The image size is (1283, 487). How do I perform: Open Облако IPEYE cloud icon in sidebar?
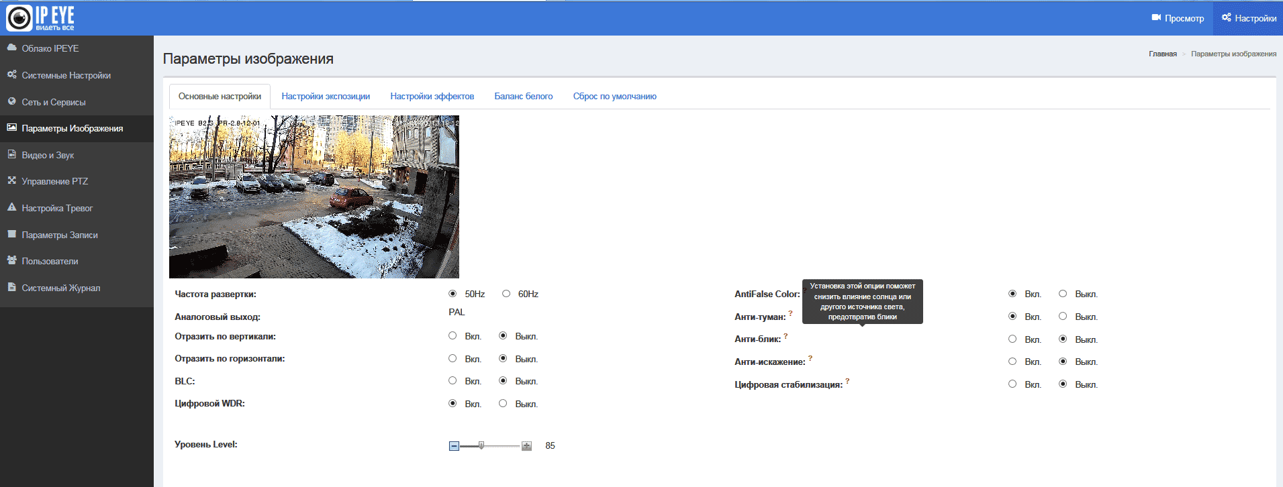coord(12,48)
